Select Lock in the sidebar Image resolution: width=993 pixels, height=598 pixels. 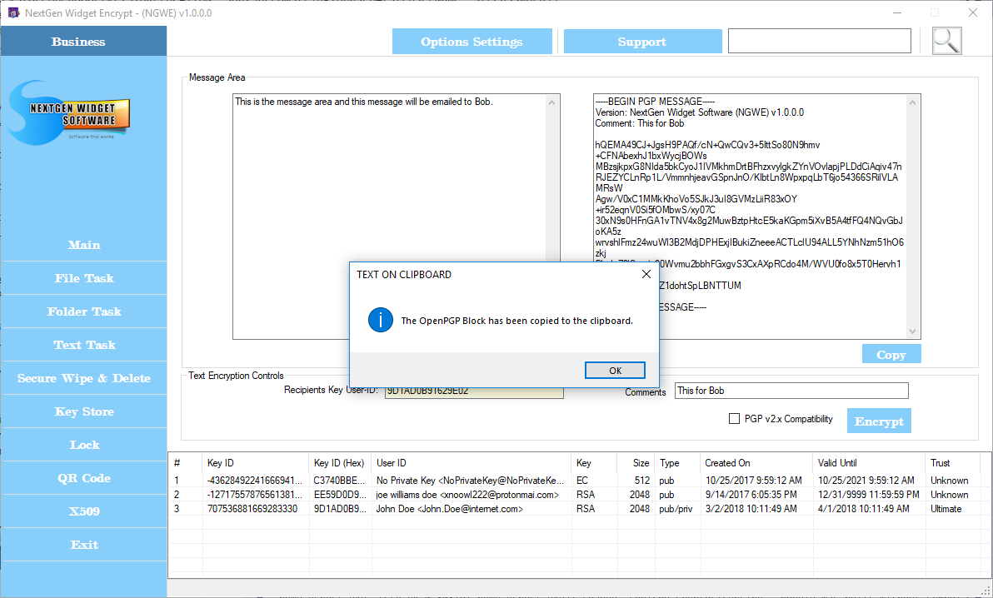tap(84, 445)
